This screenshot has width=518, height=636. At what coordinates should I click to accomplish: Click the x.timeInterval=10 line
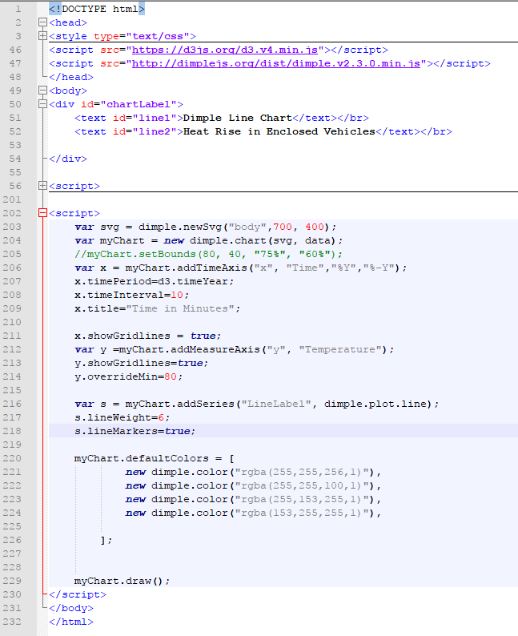pyautogui.click(x=132, y=295)
